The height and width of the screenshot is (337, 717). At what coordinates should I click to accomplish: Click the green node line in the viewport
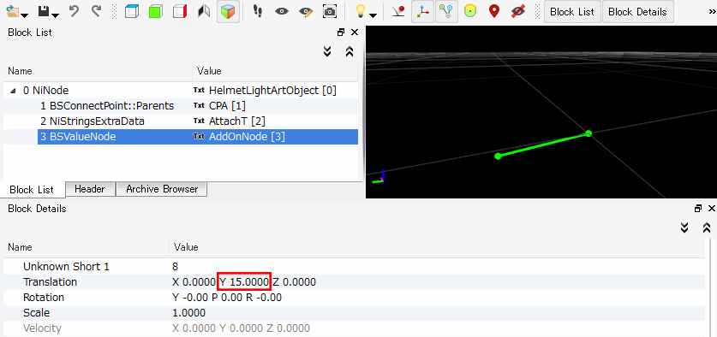point(543,145)
